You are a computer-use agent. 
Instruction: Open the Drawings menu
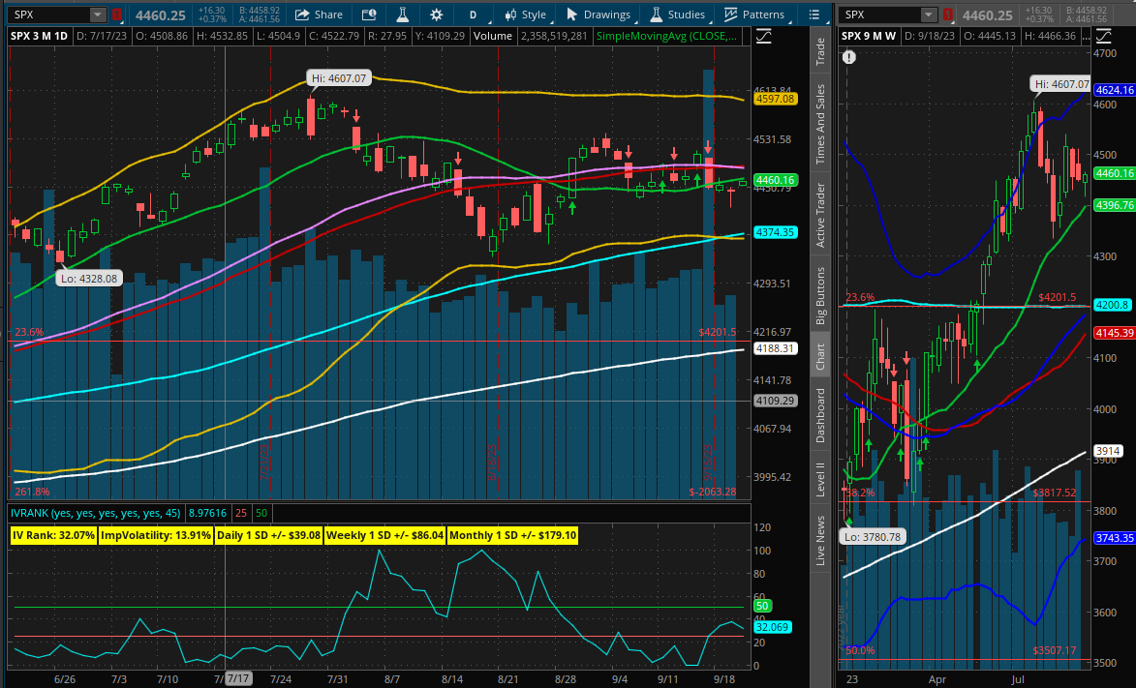(598, 15)
